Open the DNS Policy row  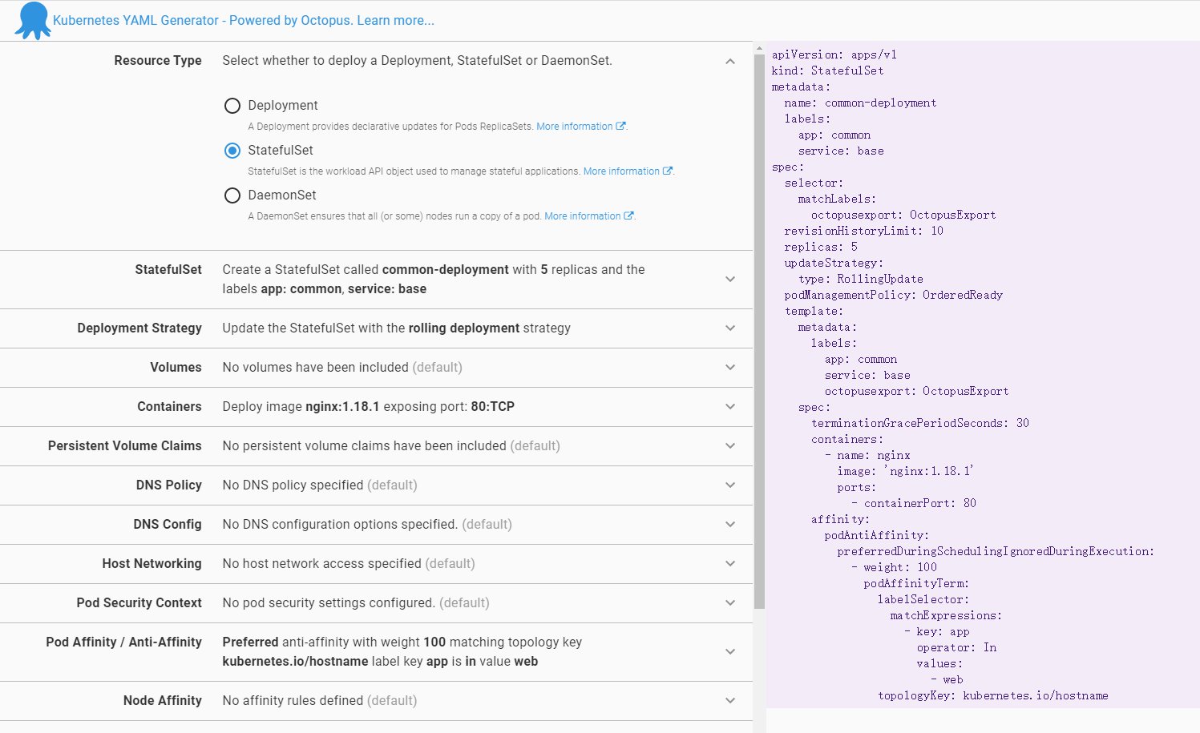pyautogui.click(x=729, y=485)
